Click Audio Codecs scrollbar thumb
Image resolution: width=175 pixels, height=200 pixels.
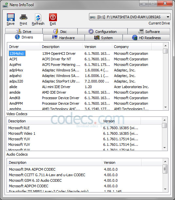[x=165, y=169]
